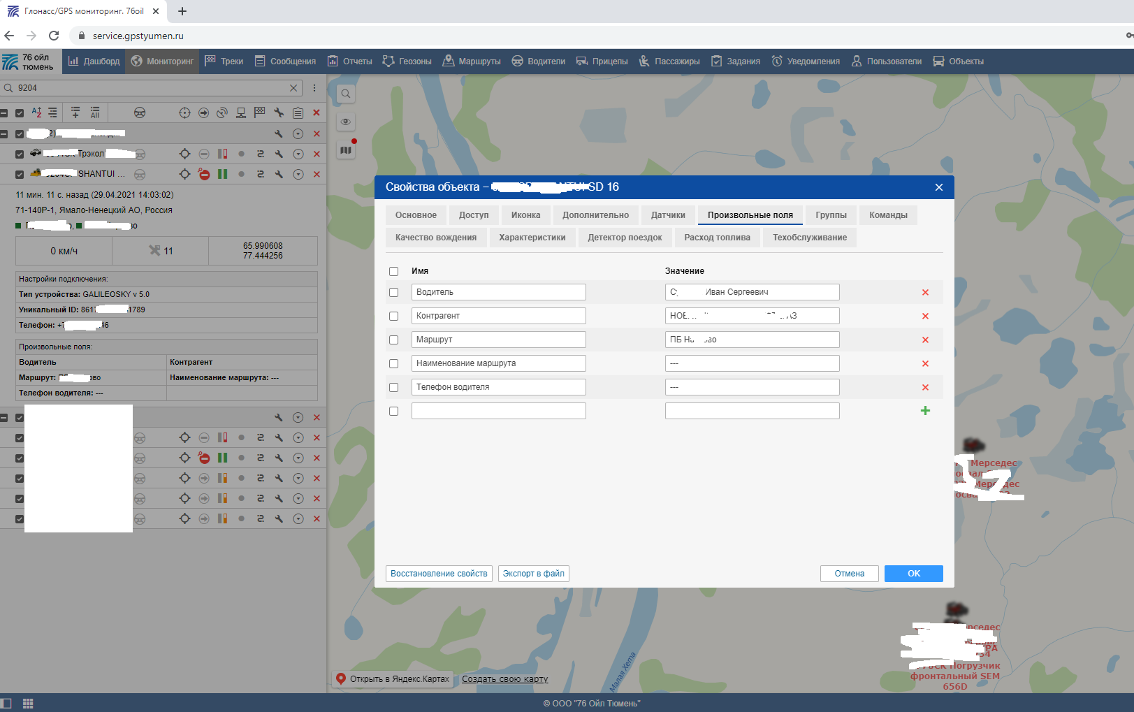1134x712 pixels.
Task: Remove the Телефон водителя field row
Action: point(925,388)
